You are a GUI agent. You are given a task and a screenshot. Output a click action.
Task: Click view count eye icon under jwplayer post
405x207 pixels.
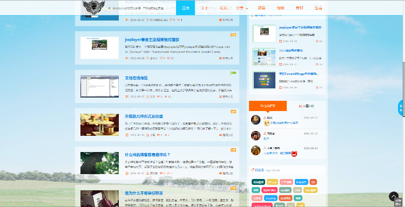tap(168, 58)
